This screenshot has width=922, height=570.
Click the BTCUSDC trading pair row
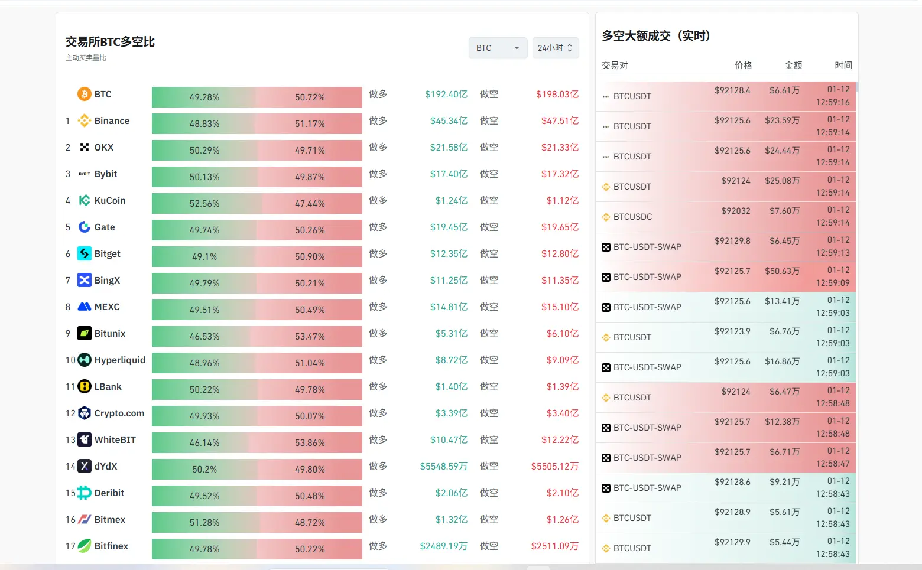(726, 217)
